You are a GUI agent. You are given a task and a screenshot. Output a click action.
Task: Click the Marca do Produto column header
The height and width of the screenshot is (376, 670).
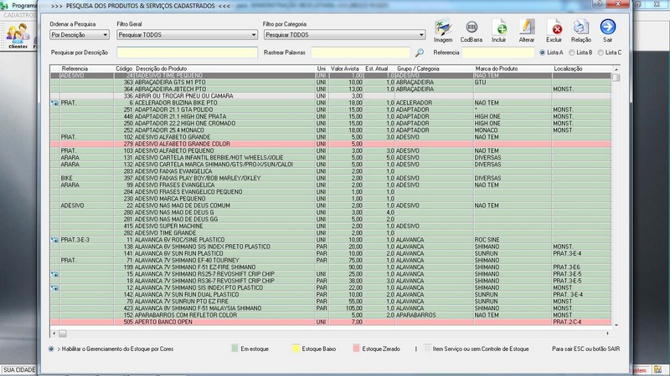point(496,69)
